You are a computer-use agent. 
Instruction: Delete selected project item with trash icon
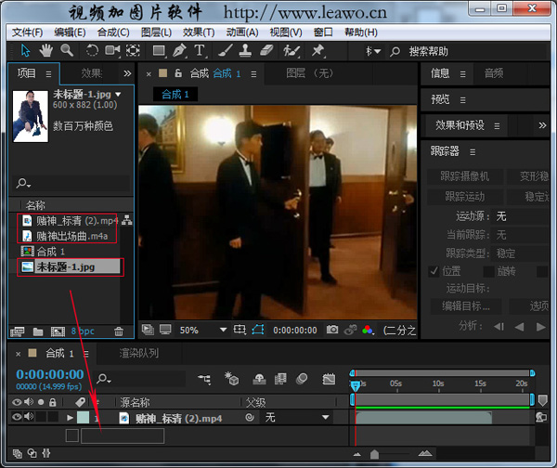[119, 331]
